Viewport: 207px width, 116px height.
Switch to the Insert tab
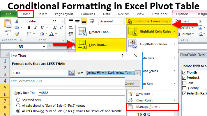click(x=43, y=14)
